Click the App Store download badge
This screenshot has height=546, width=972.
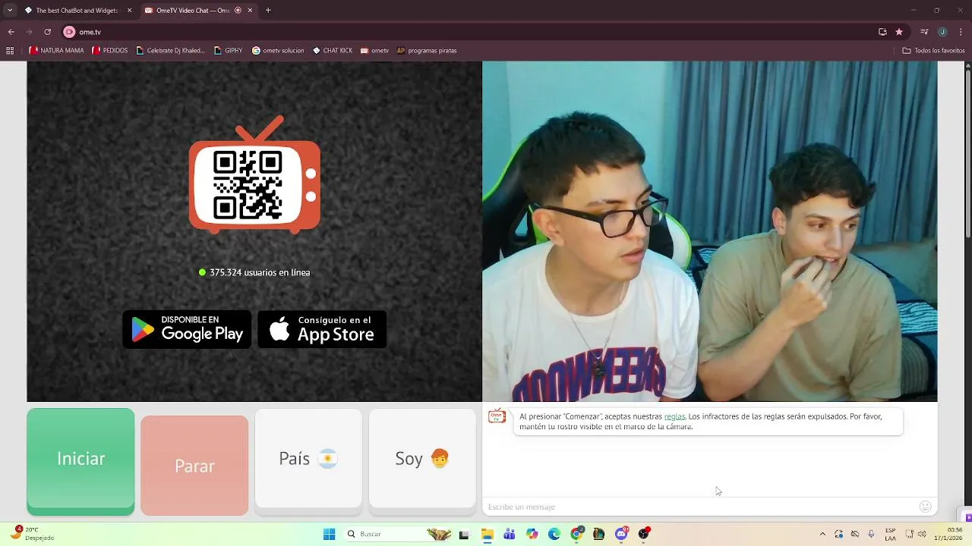322,329
